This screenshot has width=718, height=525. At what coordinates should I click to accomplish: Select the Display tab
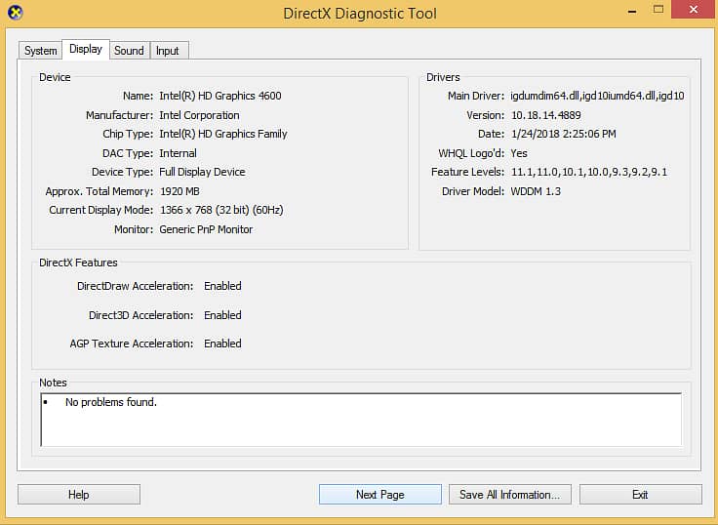pyautogui.click(x=86, y=49)
